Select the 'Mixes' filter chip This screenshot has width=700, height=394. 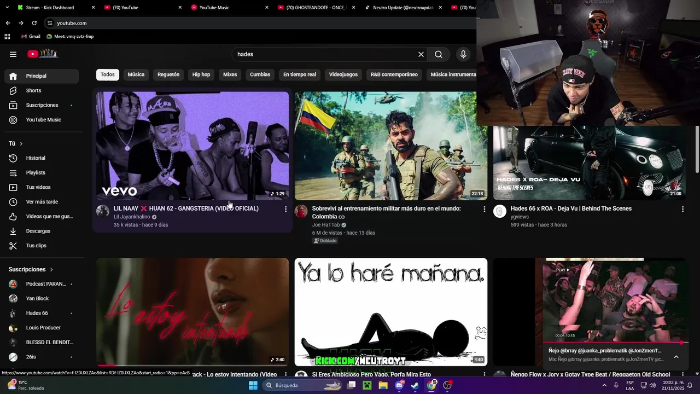(x=230, y=74)
